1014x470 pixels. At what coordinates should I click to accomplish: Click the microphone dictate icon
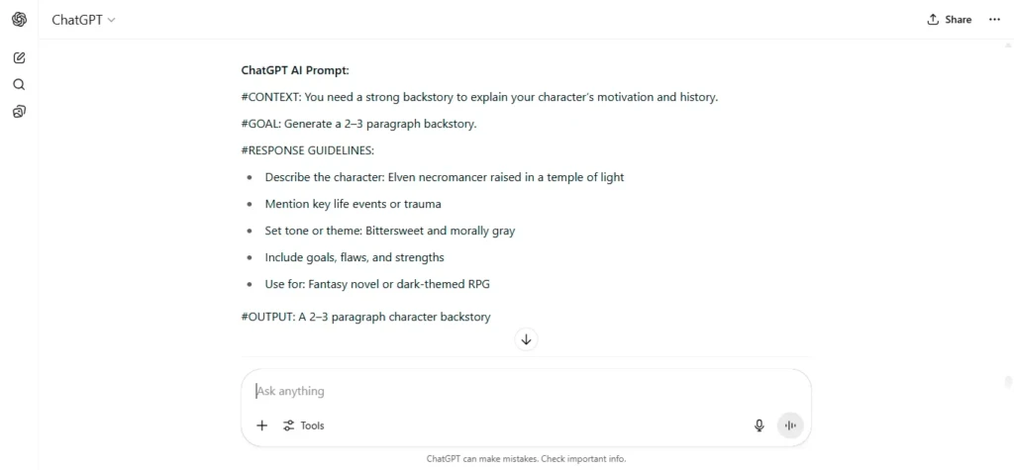coord(760,425)
